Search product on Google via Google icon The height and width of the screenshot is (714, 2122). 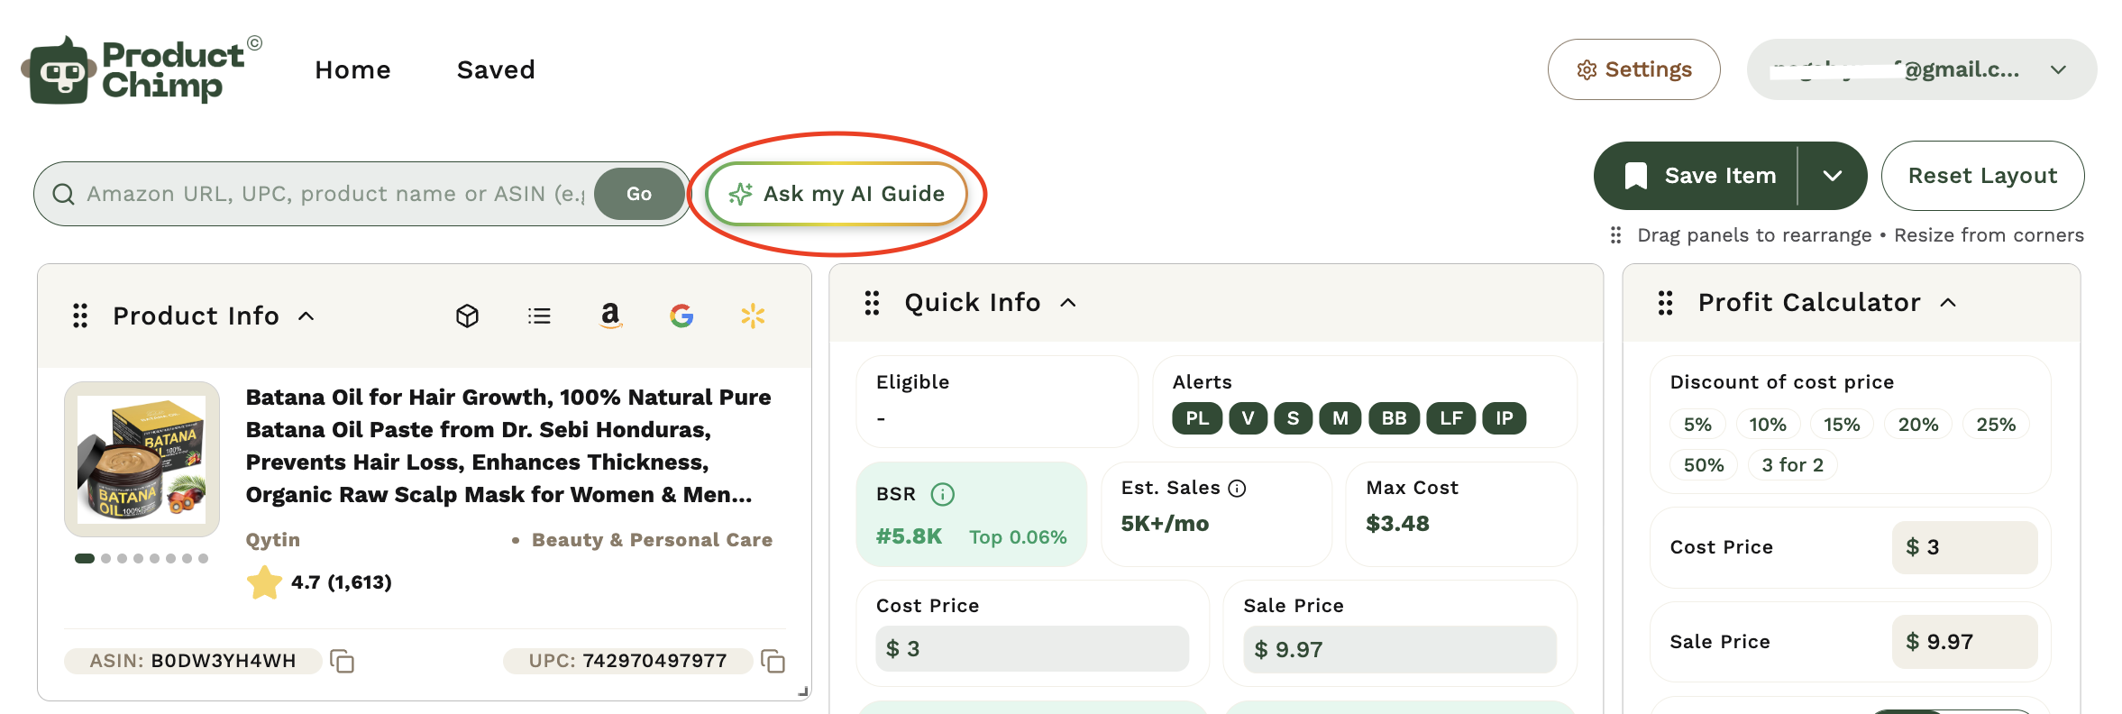tap(681, 316)
